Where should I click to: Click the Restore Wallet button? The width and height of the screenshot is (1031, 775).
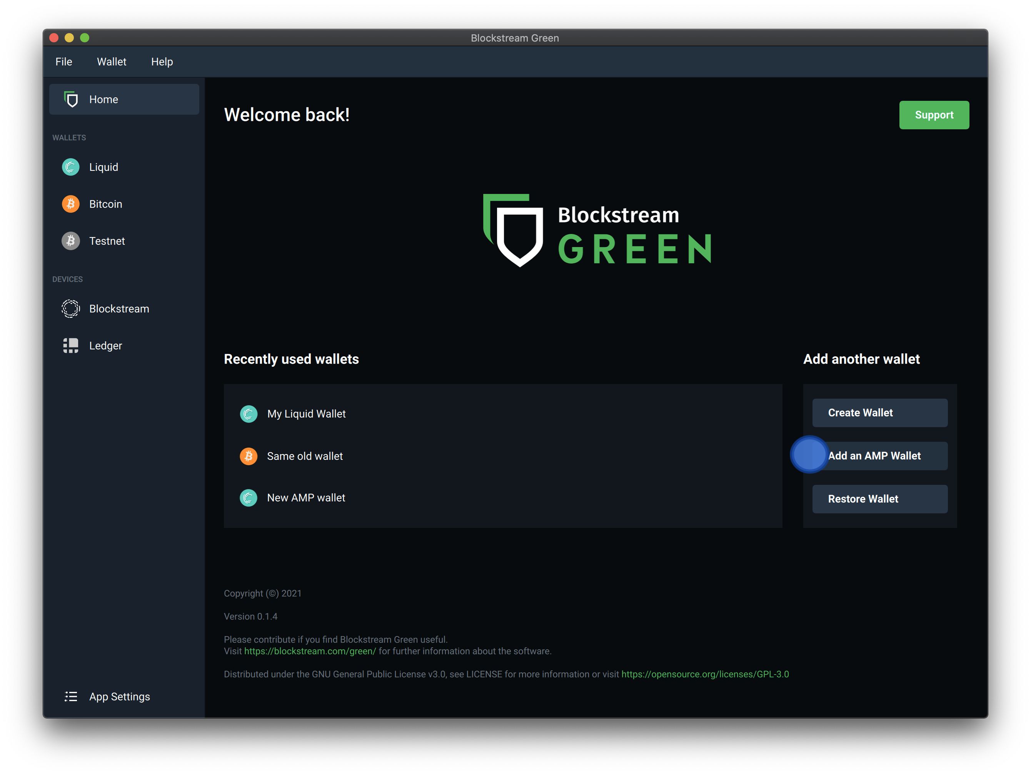pos(880,499)
